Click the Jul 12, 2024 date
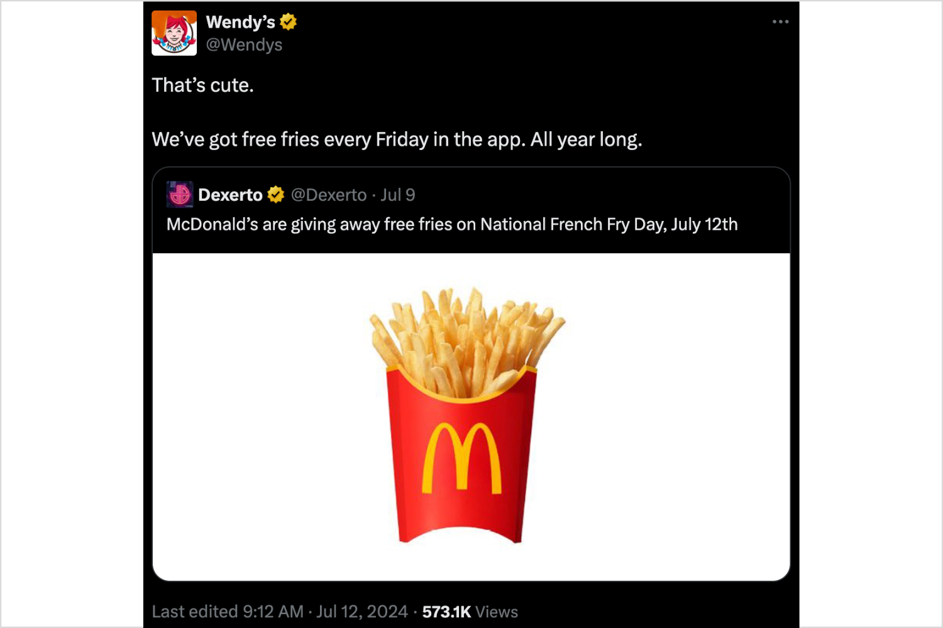Screen dimensions: 943x628 (x=363, y=611)
